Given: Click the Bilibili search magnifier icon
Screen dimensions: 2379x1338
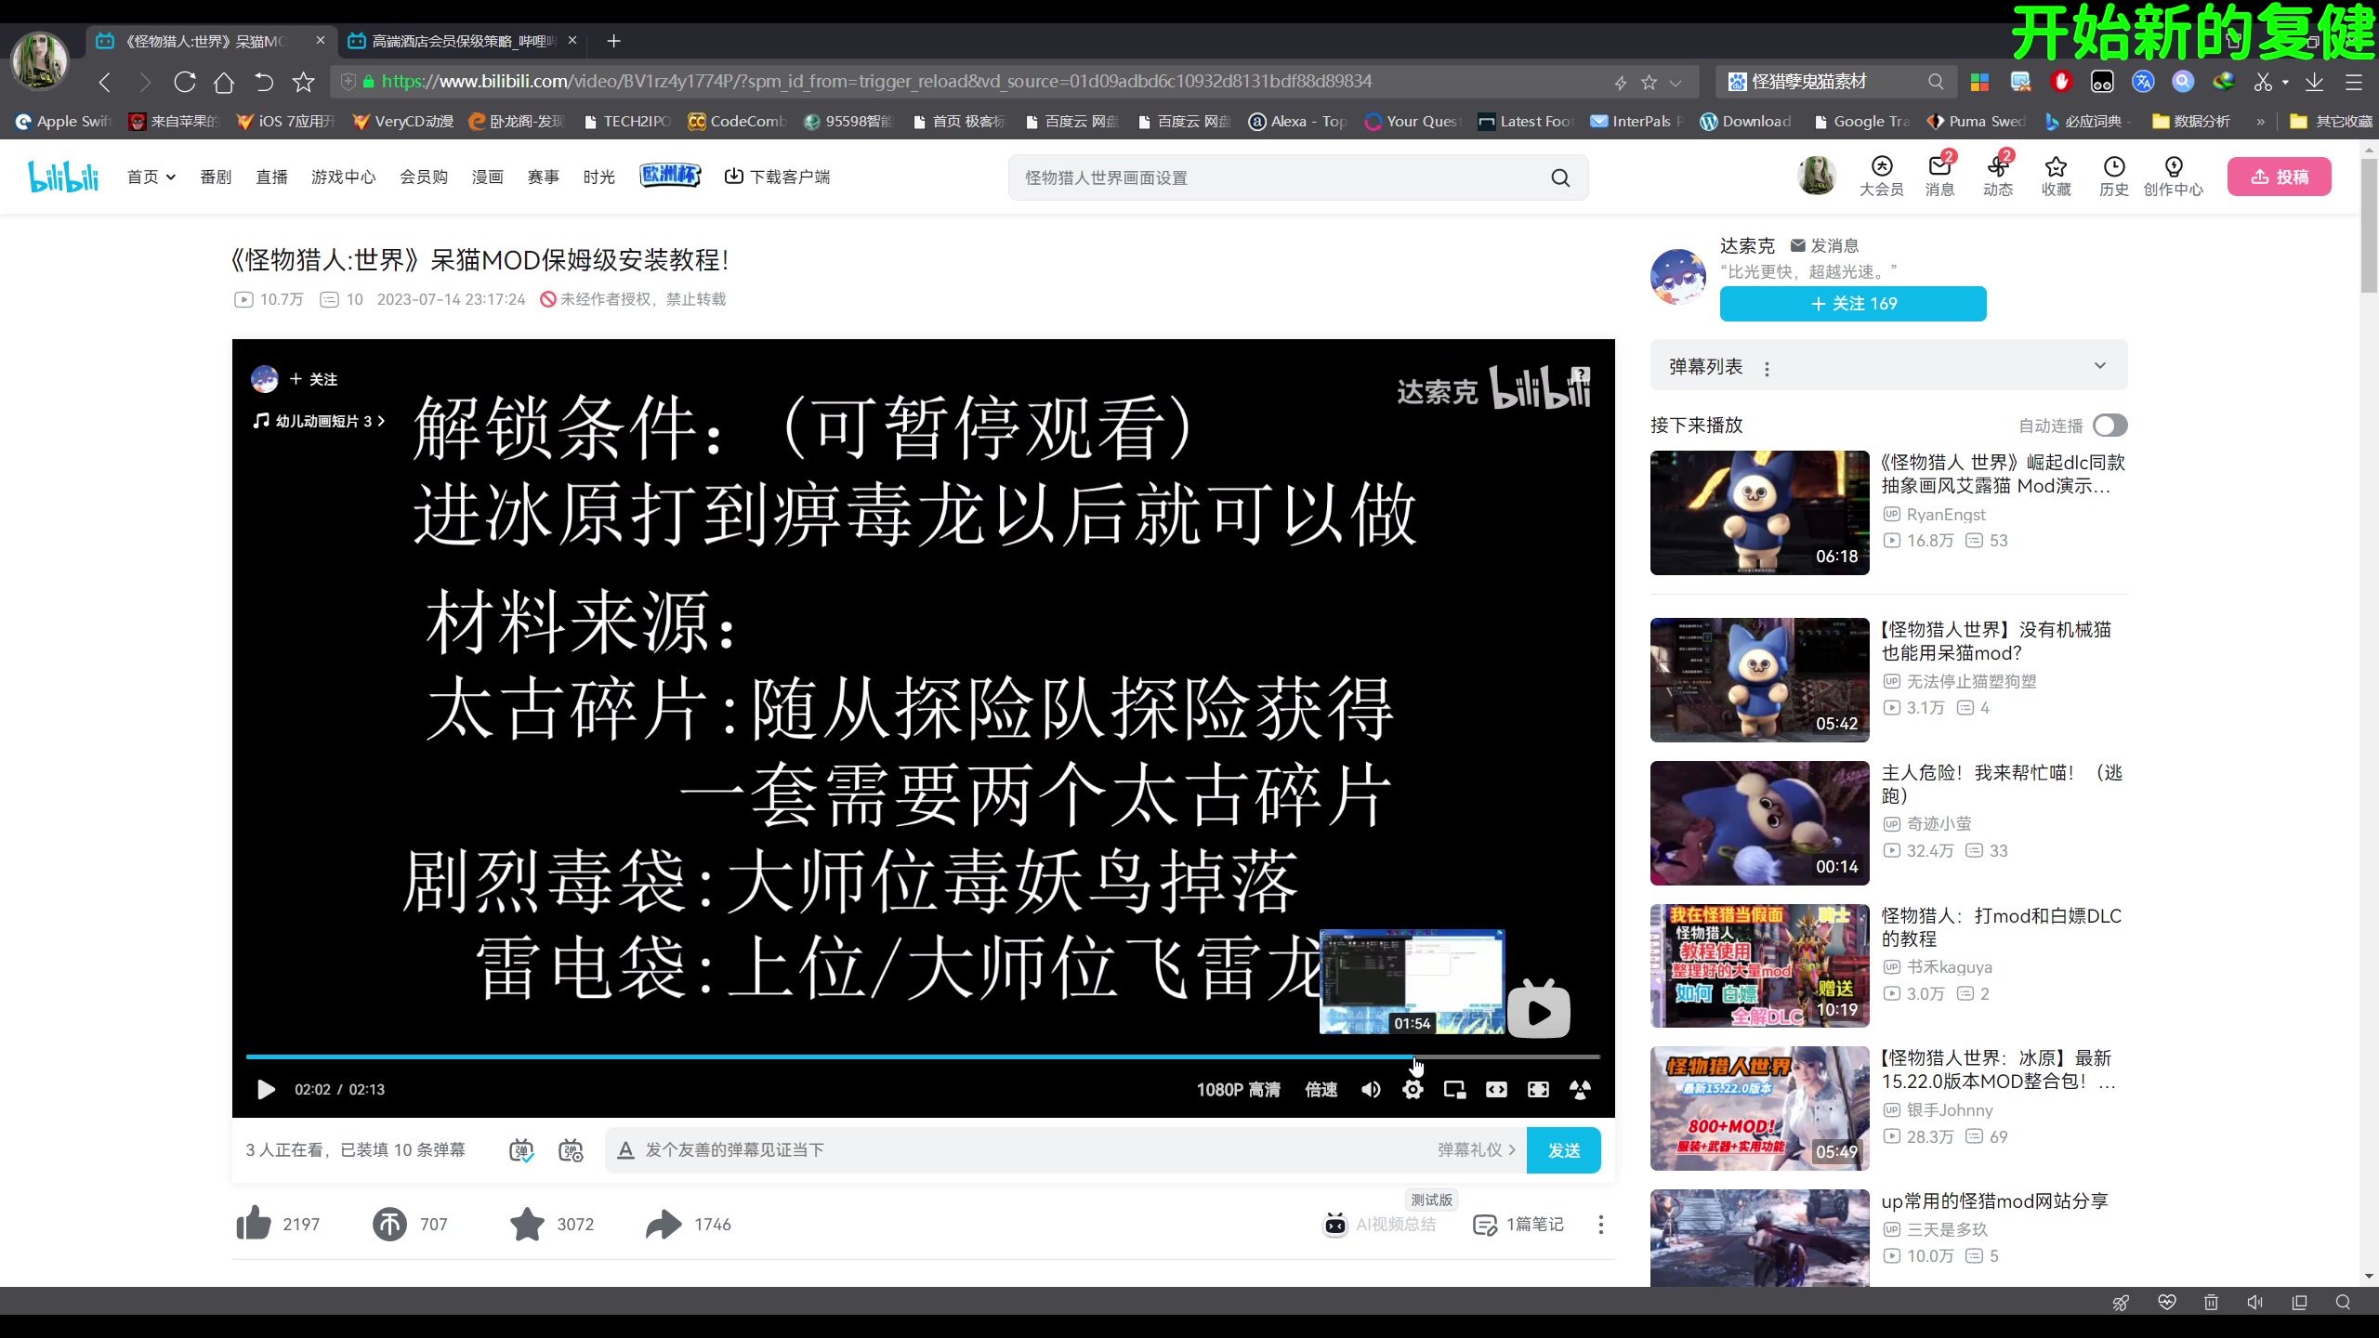Looking at the screenshot, I should (x=1560, y=177).
